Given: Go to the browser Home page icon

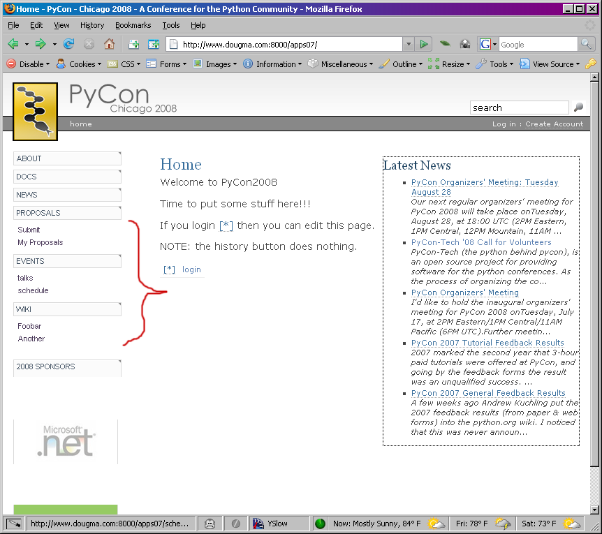Looking at the screenshot, I should [x=109, y=44].
